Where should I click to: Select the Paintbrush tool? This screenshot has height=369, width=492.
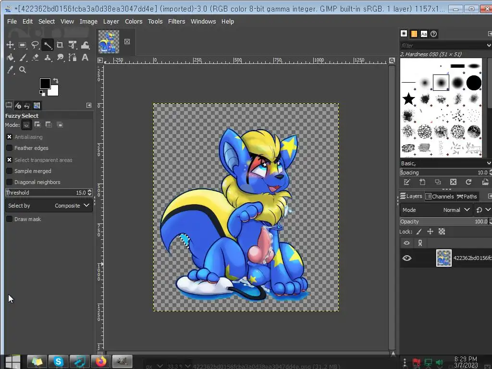point(23,58)
